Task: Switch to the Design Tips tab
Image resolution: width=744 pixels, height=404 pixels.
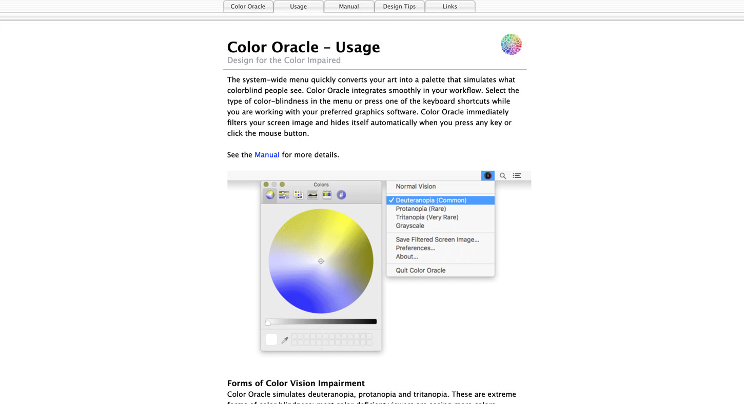Action: tap(399, 7)
